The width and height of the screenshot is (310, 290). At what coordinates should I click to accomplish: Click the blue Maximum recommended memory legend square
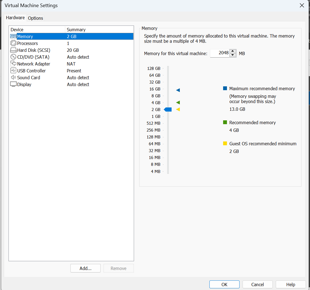225,88
